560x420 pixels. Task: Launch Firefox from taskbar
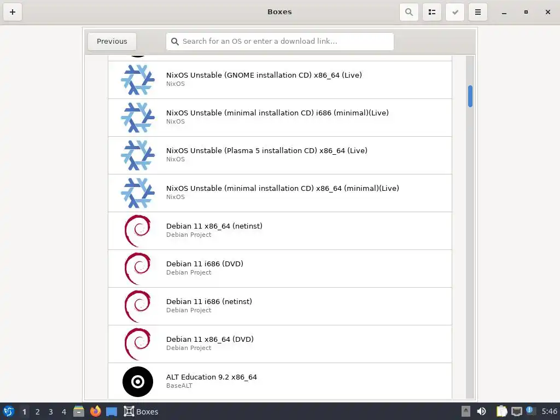pos(95,411)
